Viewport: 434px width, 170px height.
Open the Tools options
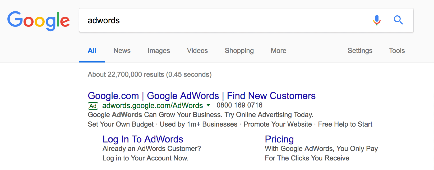click(397, 51)
